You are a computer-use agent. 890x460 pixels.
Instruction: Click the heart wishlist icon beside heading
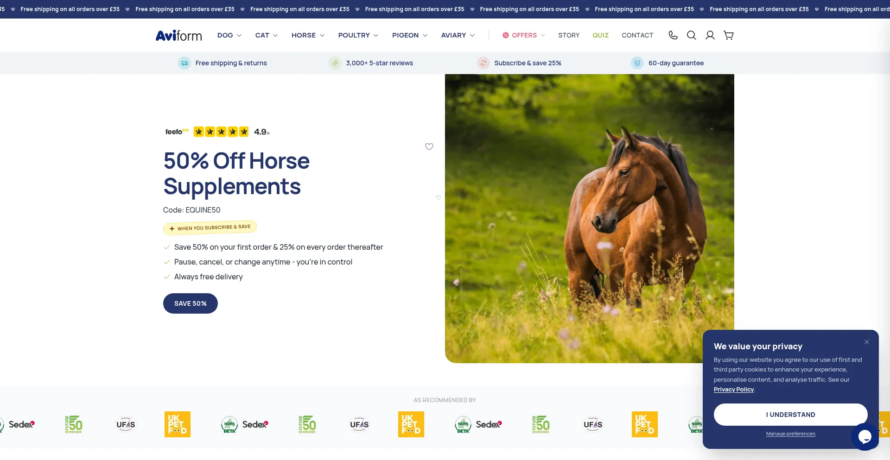coord(429,146)
